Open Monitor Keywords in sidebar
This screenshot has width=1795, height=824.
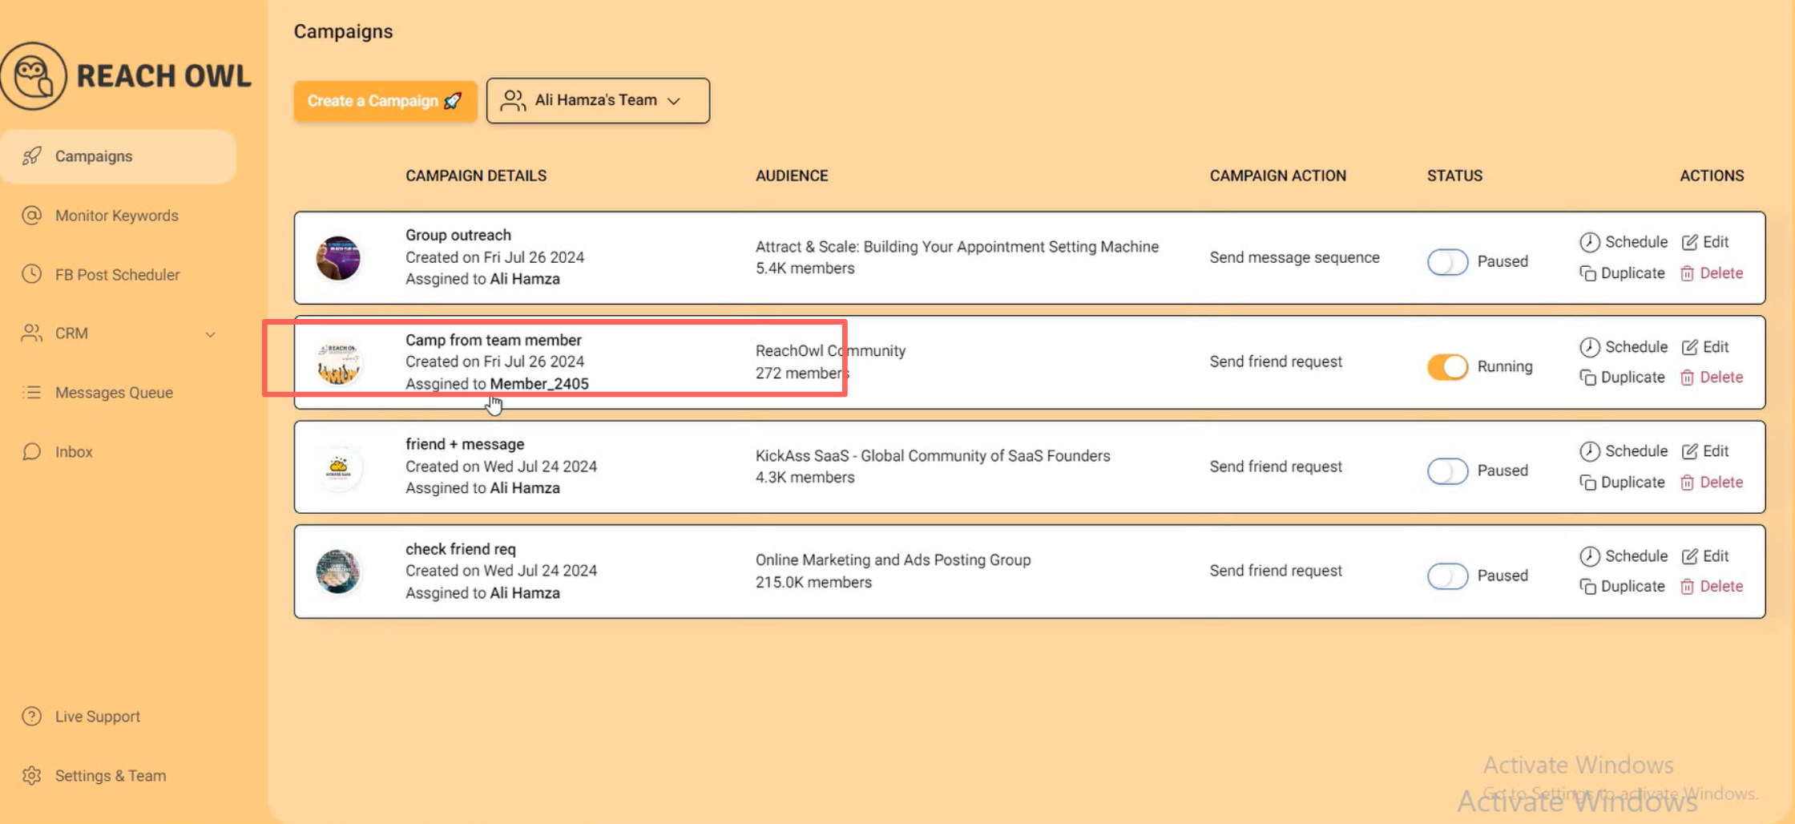pyautogui.click(x=117, y=216)
